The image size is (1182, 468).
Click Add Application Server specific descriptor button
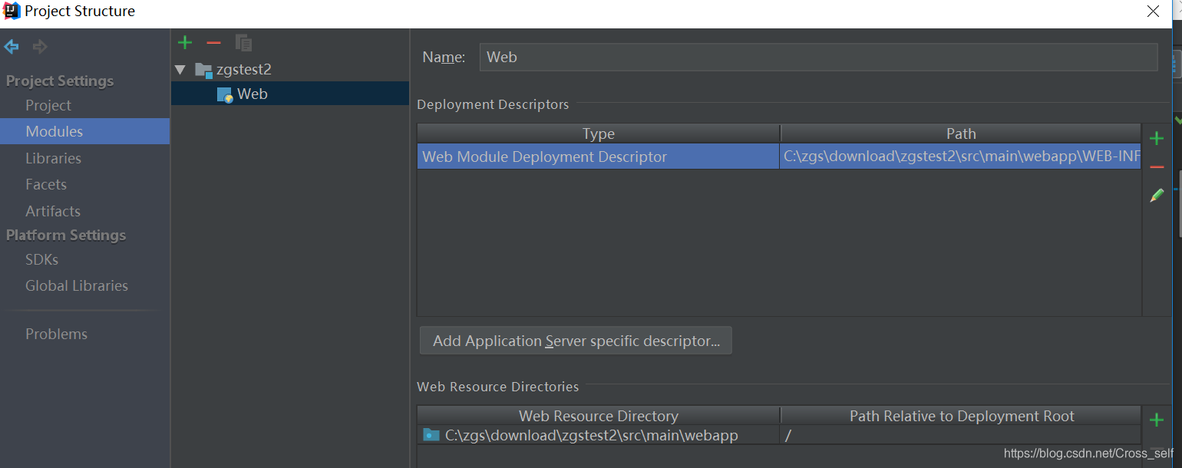click(576, 341)
